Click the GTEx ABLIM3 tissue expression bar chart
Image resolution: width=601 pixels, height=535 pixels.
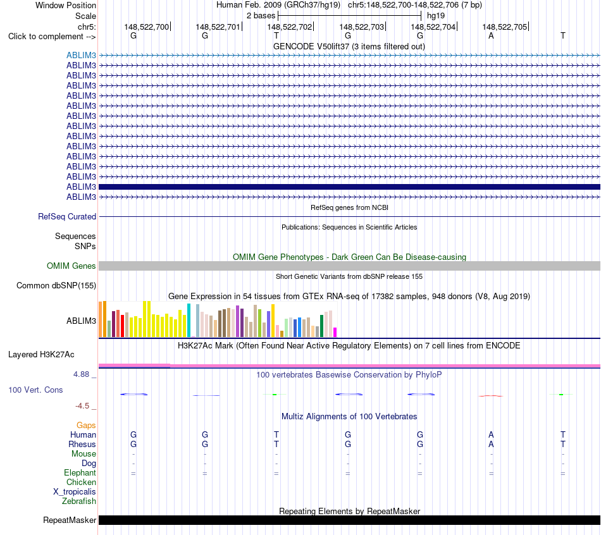(x=218, y=319)
